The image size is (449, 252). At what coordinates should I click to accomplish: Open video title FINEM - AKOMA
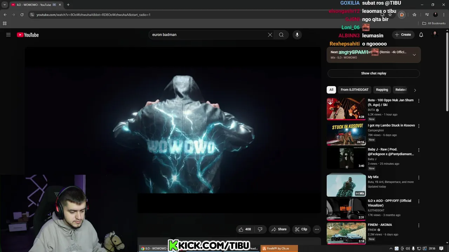[380, 225]
